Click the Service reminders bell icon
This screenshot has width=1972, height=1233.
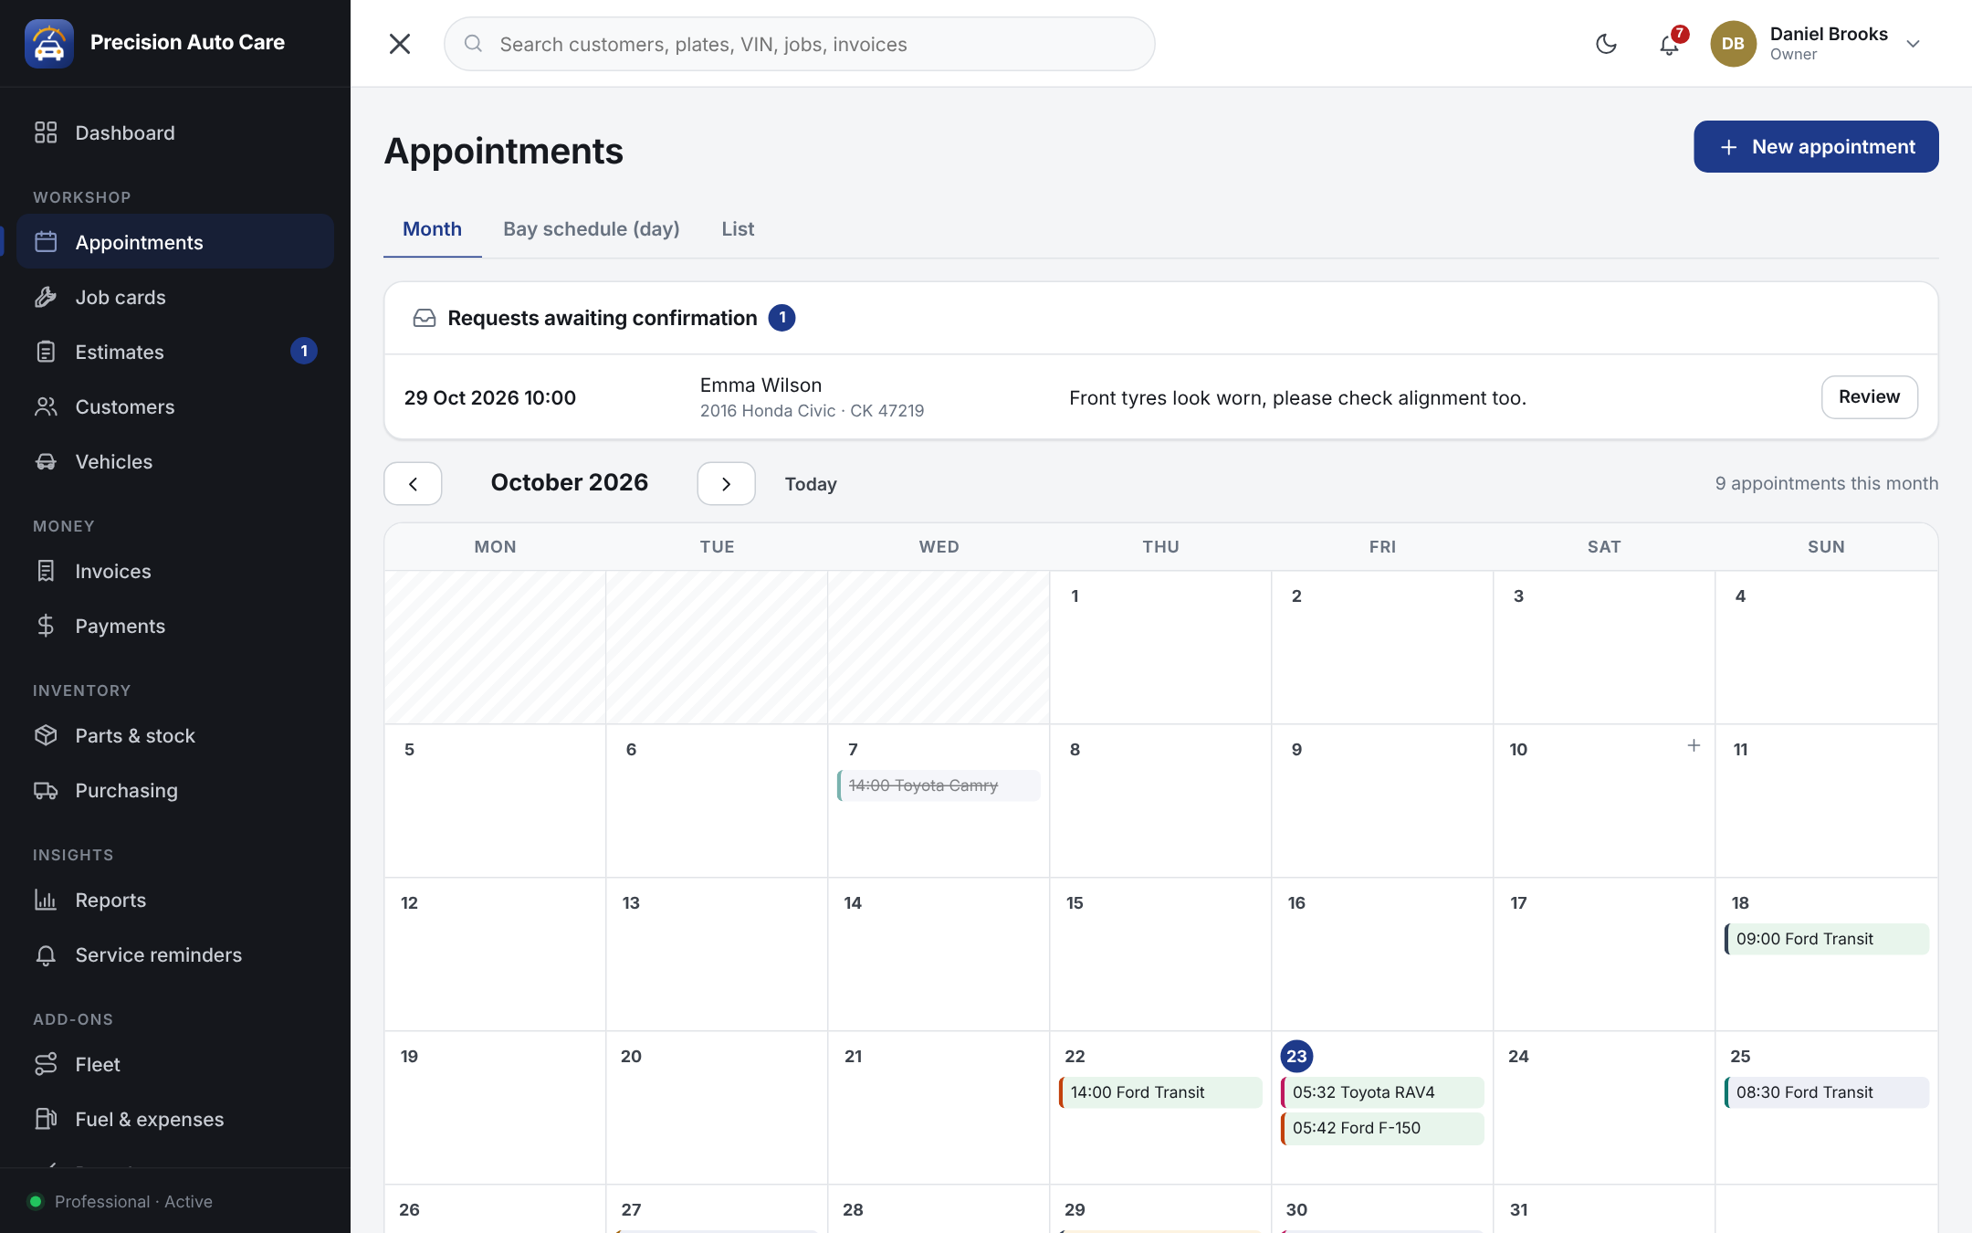tap(46, 955)
